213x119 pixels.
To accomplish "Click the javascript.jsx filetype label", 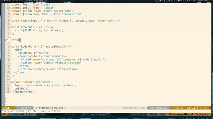I will (133, 108).
